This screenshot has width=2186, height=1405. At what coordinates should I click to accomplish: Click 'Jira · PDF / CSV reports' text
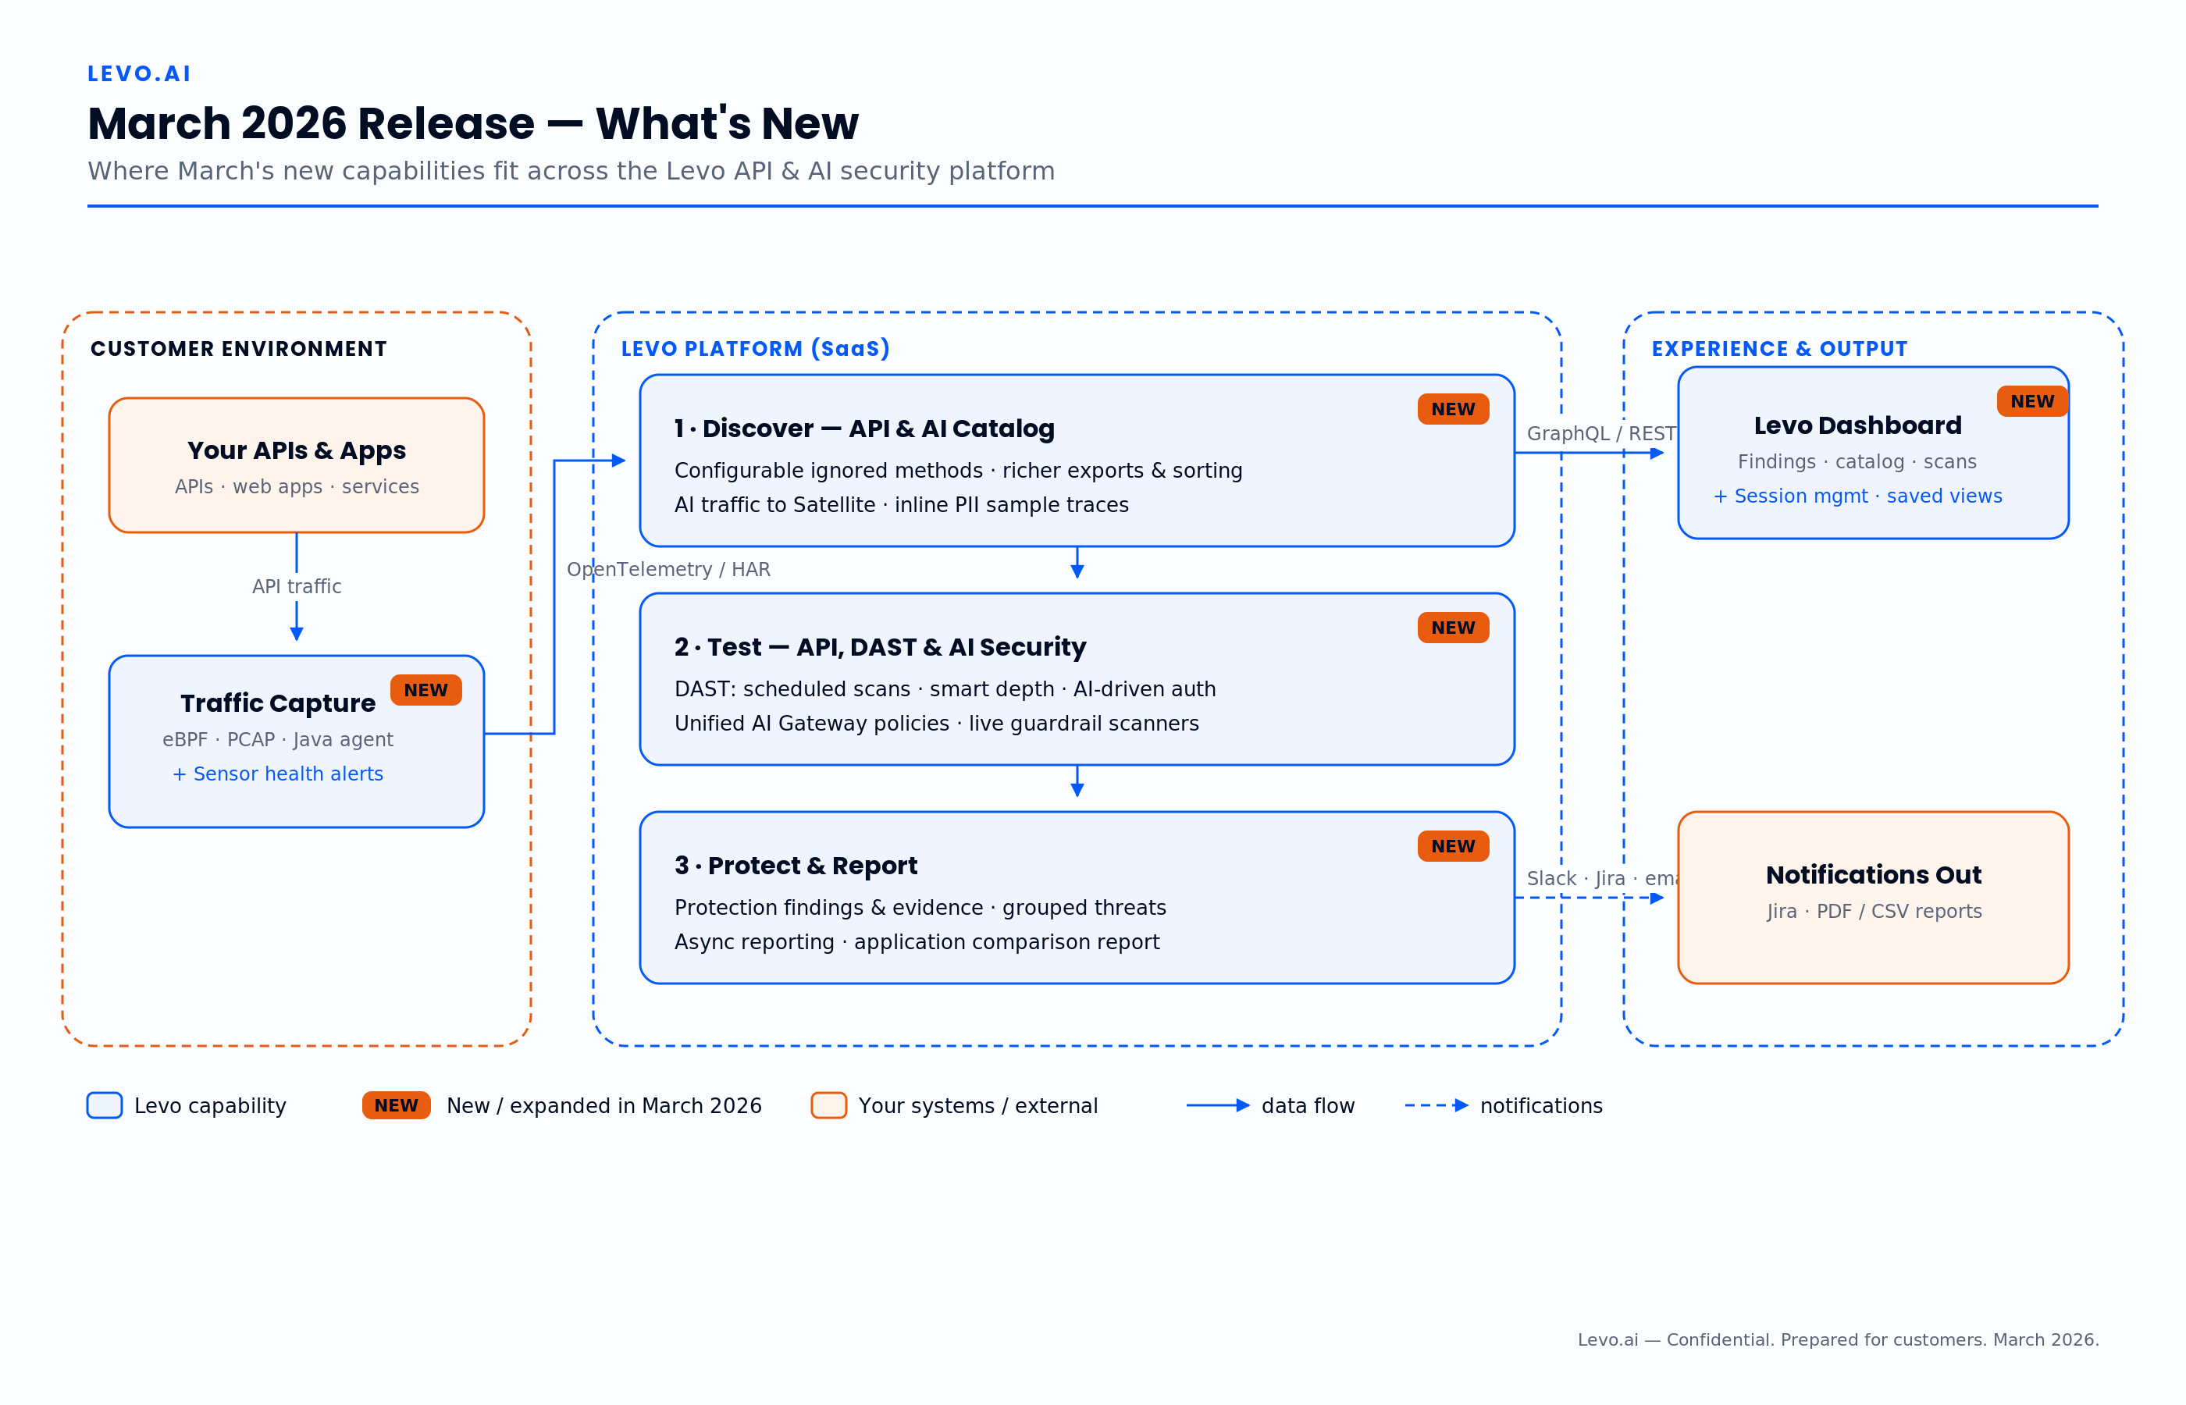point(1874,912)
